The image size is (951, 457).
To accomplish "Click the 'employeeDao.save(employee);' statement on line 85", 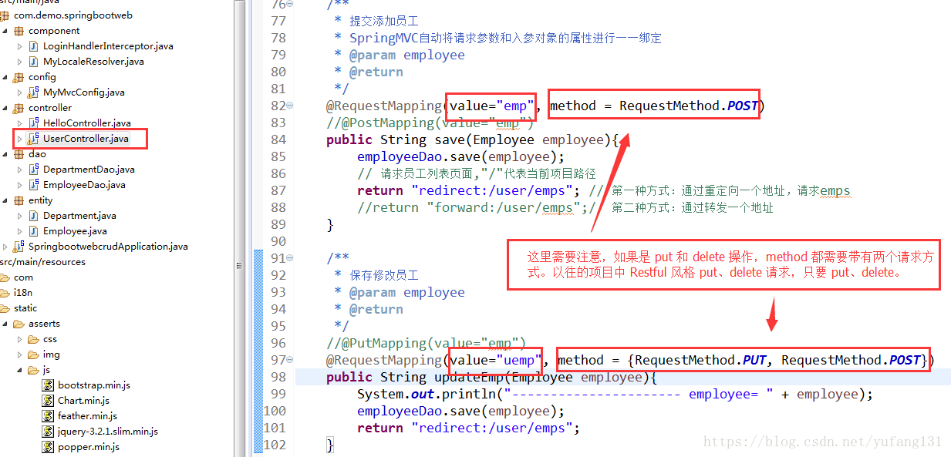I will click(x=460, y=156).
